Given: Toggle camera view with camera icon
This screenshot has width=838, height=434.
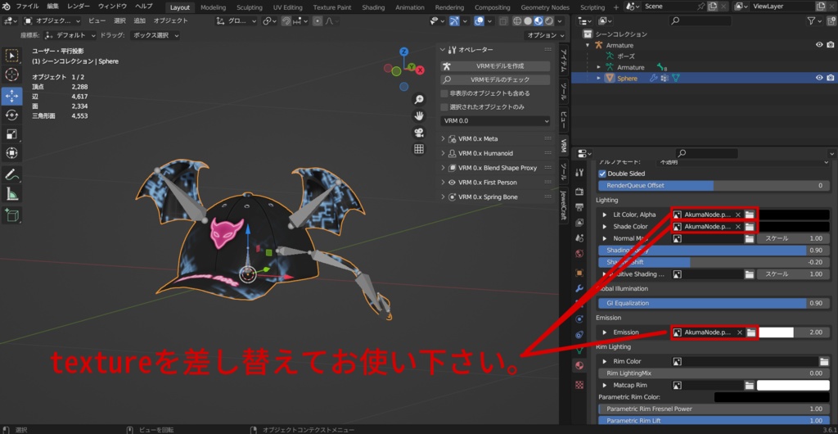Looking at the screenshot, I should click(x=419, y=132).
